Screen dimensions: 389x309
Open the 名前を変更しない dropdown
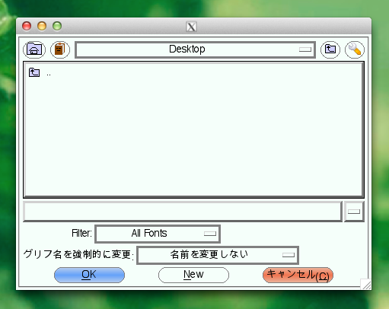click(218, 255)
